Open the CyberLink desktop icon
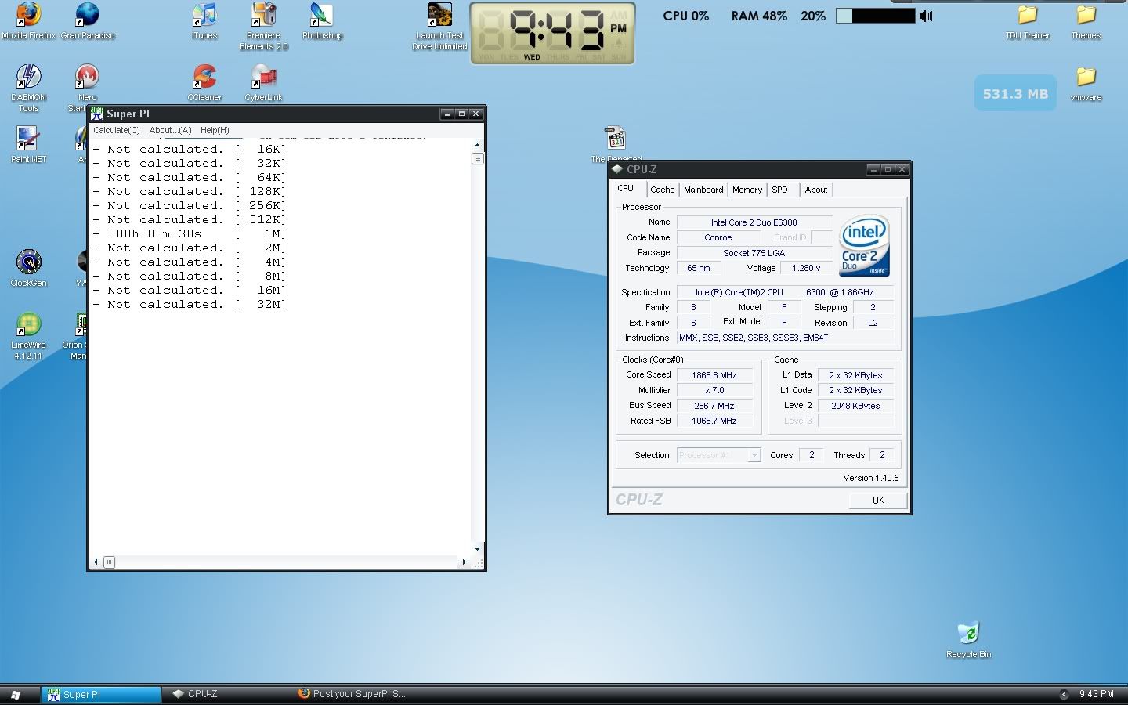 coord(263,82)
